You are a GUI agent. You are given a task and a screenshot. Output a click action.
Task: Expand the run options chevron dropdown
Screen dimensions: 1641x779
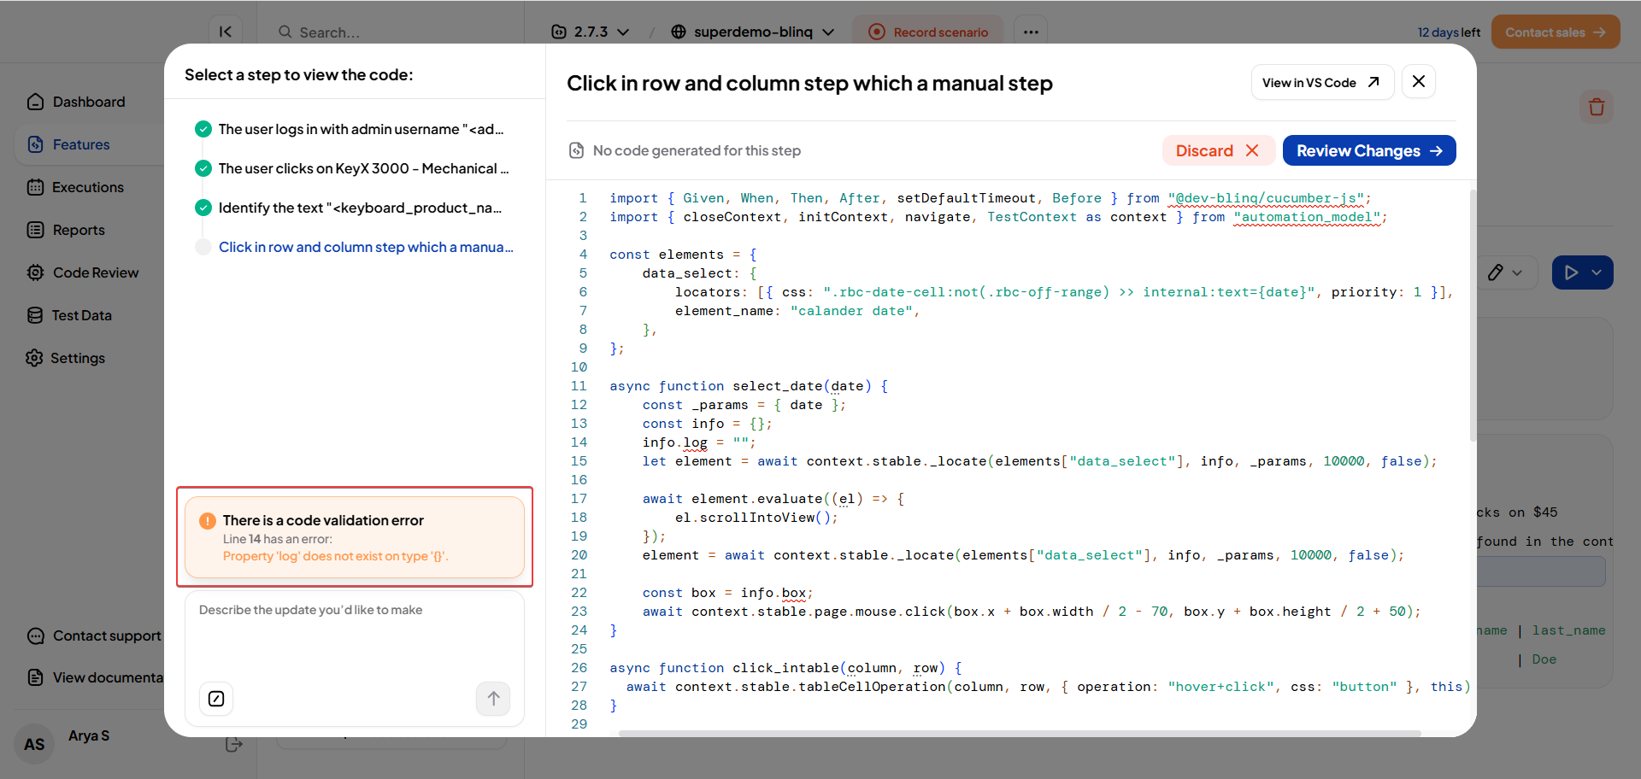point(1597,272)
